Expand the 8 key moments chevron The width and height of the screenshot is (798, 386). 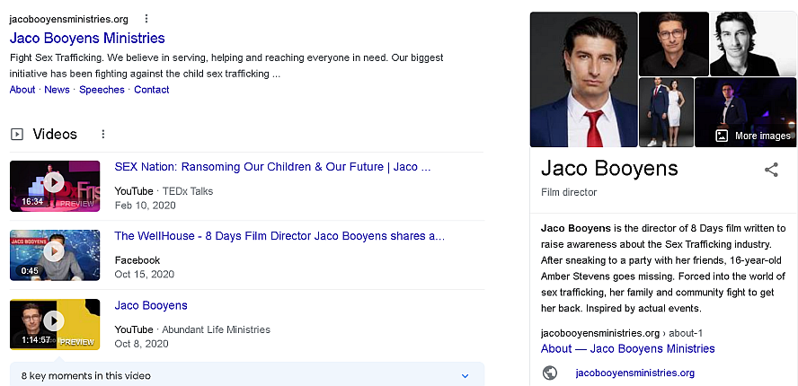tap(465, 376)
